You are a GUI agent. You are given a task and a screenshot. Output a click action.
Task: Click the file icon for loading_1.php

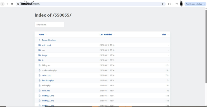pos(40,96)
